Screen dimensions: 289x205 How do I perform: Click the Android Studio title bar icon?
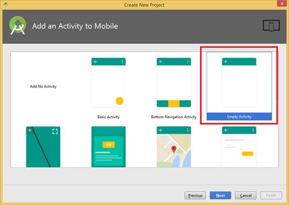pos(6,5)
